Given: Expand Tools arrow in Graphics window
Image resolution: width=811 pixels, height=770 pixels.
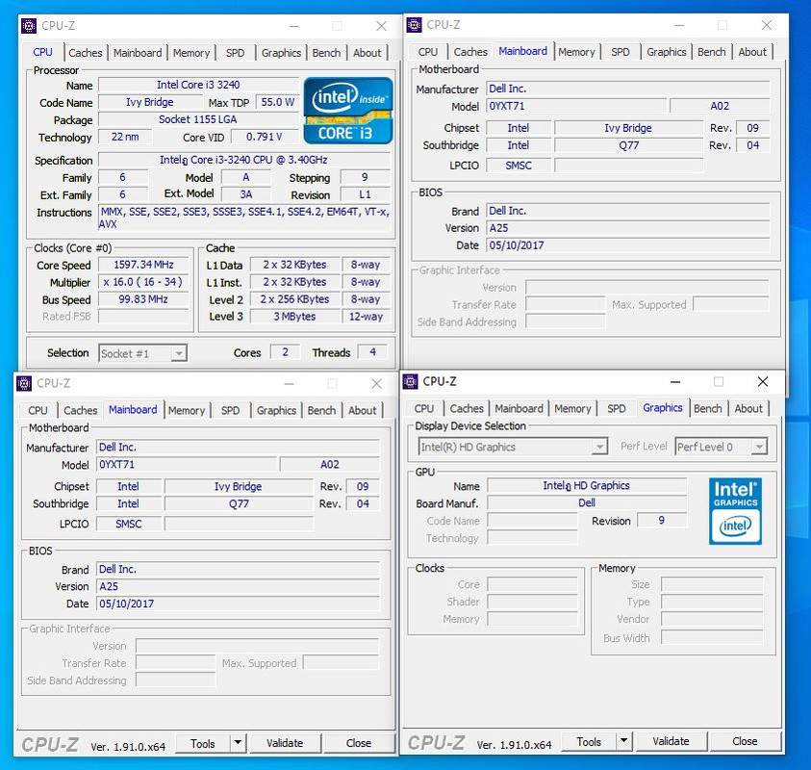Looking at the screenshot, I should (623, 741).
